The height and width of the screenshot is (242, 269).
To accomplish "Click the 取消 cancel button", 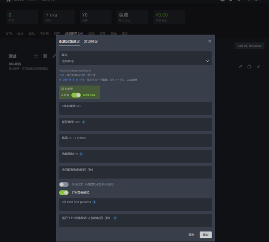I will pos(191,235).
